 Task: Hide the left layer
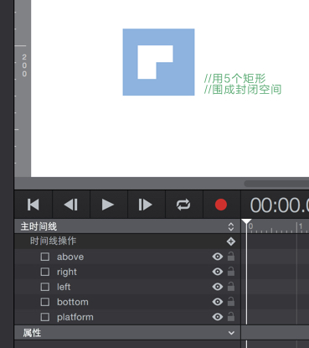(218, 287)
